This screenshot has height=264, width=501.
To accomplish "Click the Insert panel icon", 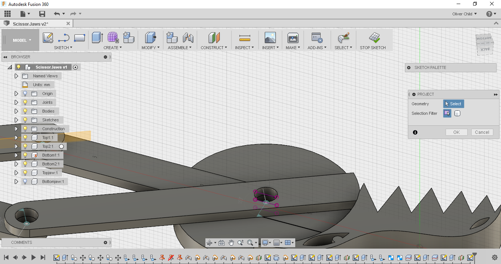I will pyautogui.click(x=270, y=38).
